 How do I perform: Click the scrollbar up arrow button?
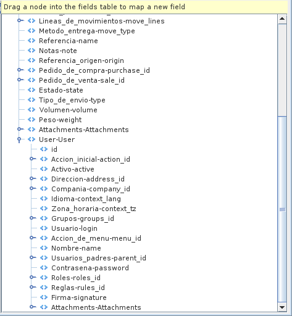282,19
